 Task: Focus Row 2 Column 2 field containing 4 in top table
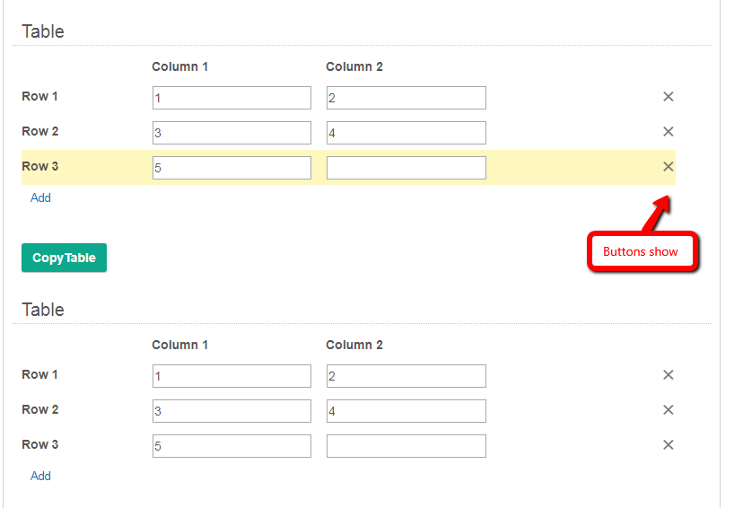(x=406, y=133)
